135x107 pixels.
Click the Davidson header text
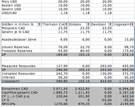coord(99,24)
